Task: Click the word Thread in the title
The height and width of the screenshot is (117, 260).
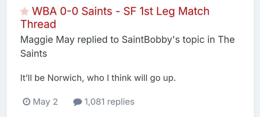Action: [x=38, y=24]
